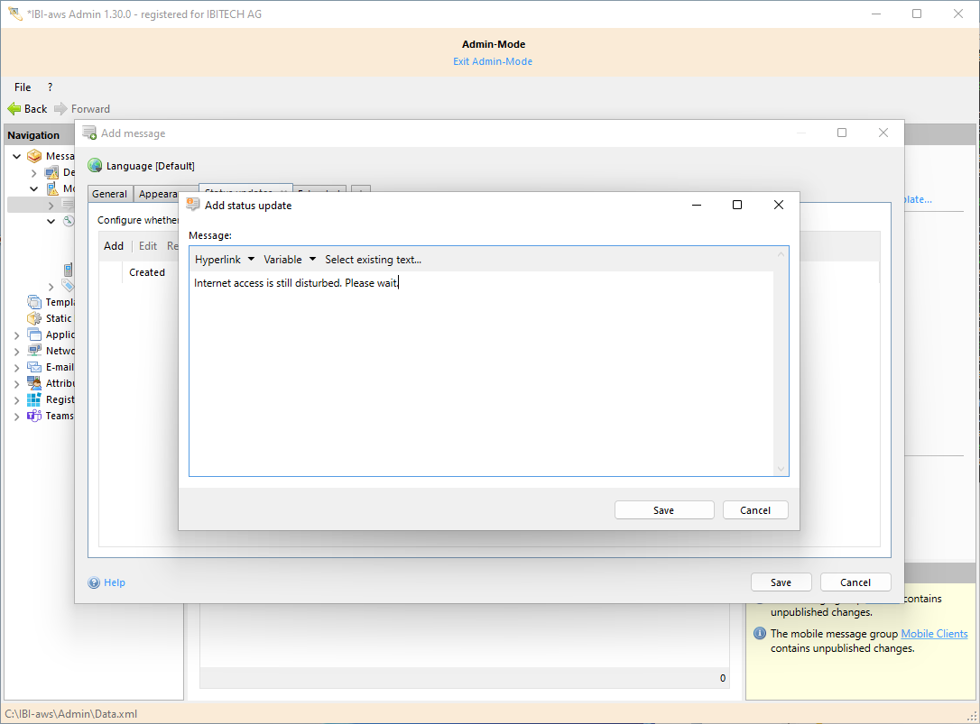
Task: Switch to the General tab
Action: coord(110,194)
